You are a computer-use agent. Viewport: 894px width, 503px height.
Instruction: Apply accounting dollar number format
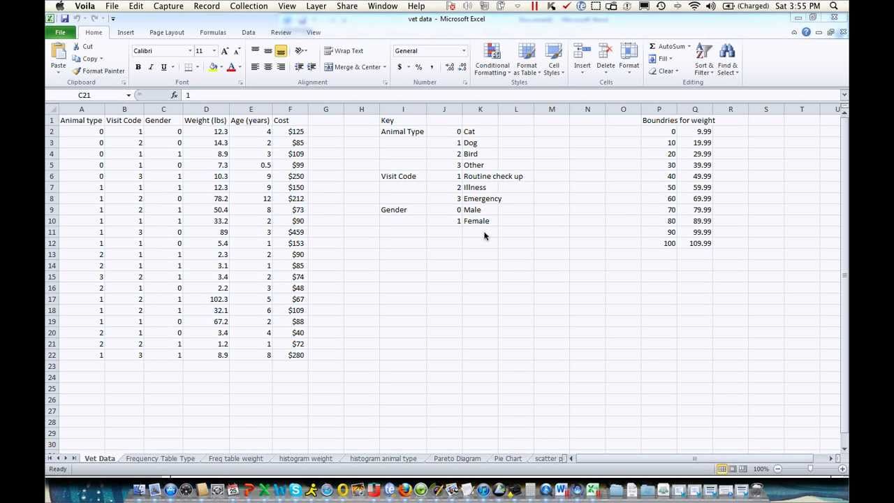tap(400, 68)
